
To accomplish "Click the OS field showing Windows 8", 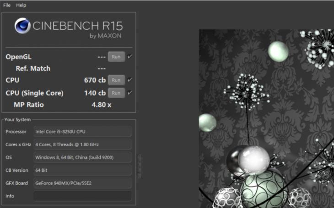I will point(82,157).
